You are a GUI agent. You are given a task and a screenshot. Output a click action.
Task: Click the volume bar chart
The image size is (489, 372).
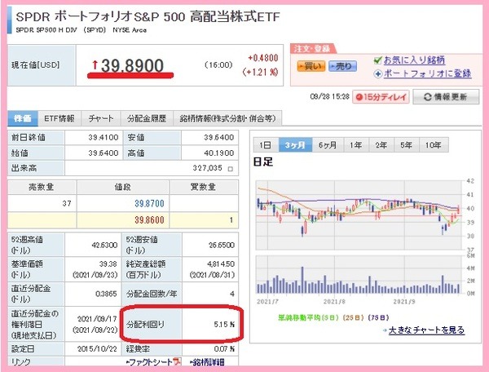pyautogui.click(x=359, y=275)
